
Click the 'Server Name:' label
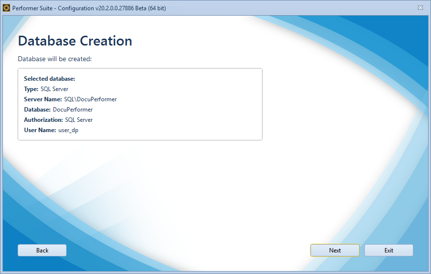(43, 99)
